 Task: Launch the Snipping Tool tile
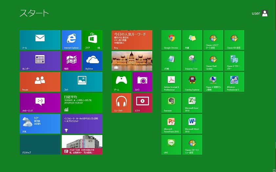pos(192,61)
